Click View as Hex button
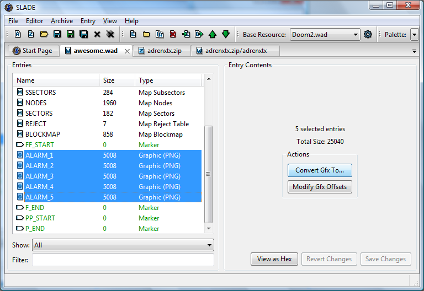 tap(274, 259)
